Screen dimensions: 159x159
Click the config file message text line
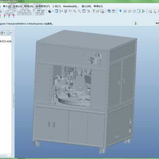27,24
